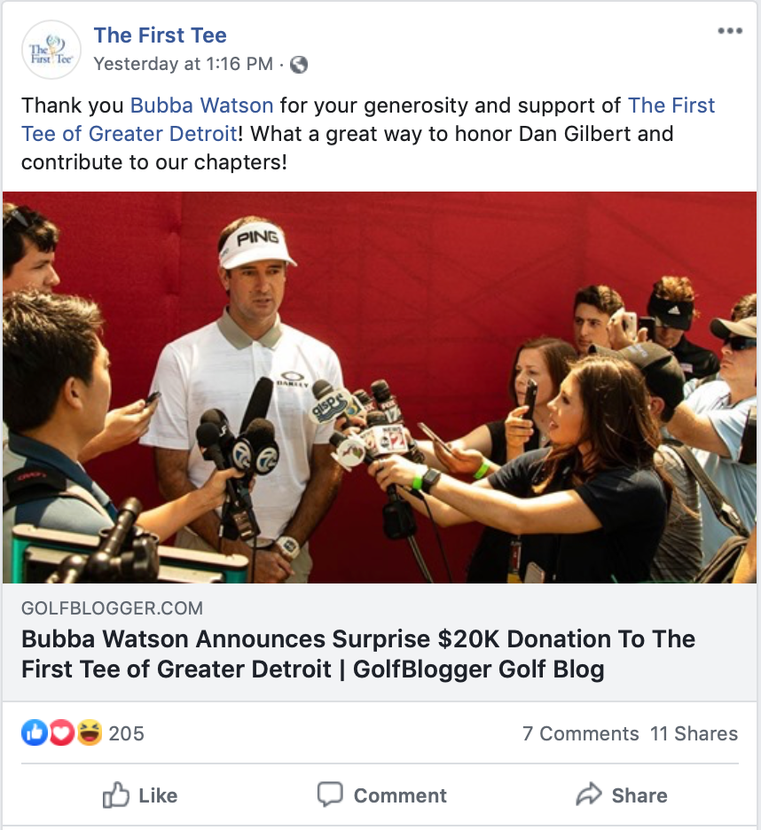The image size is (761, 830).
Task: Click The First Tee profile picture
Action: pos(51,50)
